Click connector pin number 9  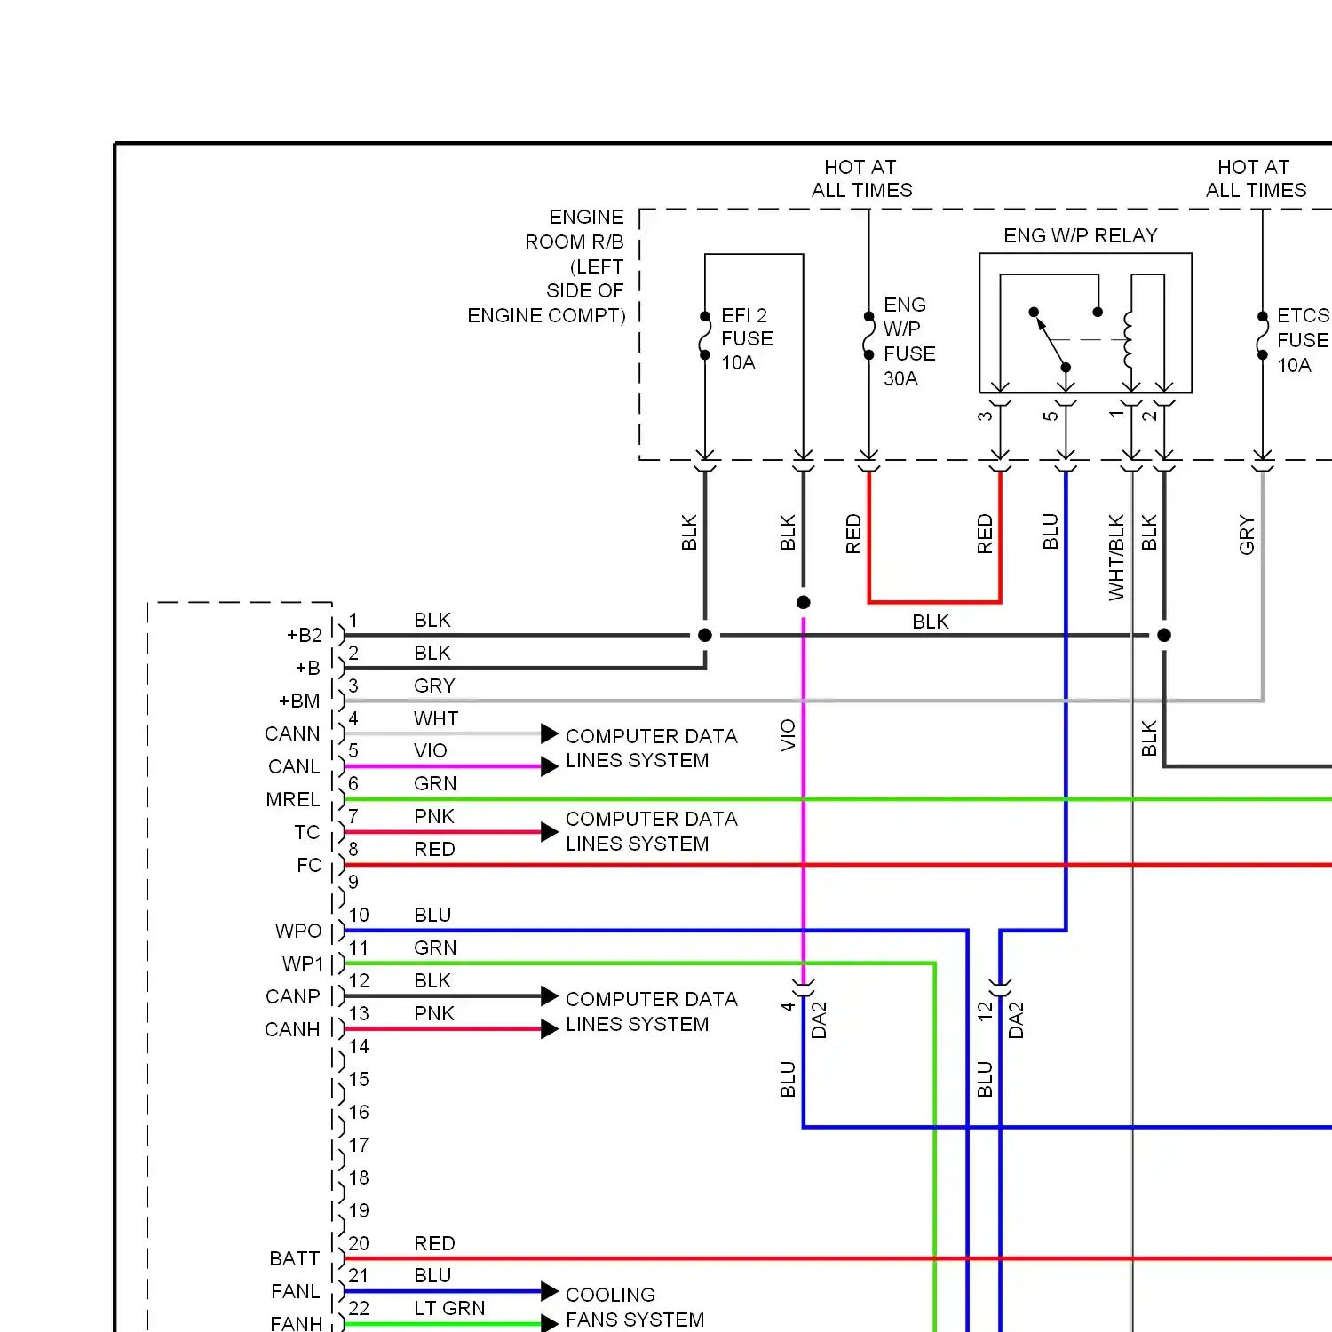(x=353, y=882)
